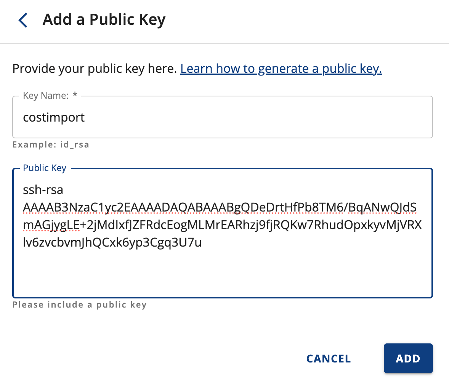Click the 'Provide your public key here.' text

pyautogui.click(x=95, y=69)
